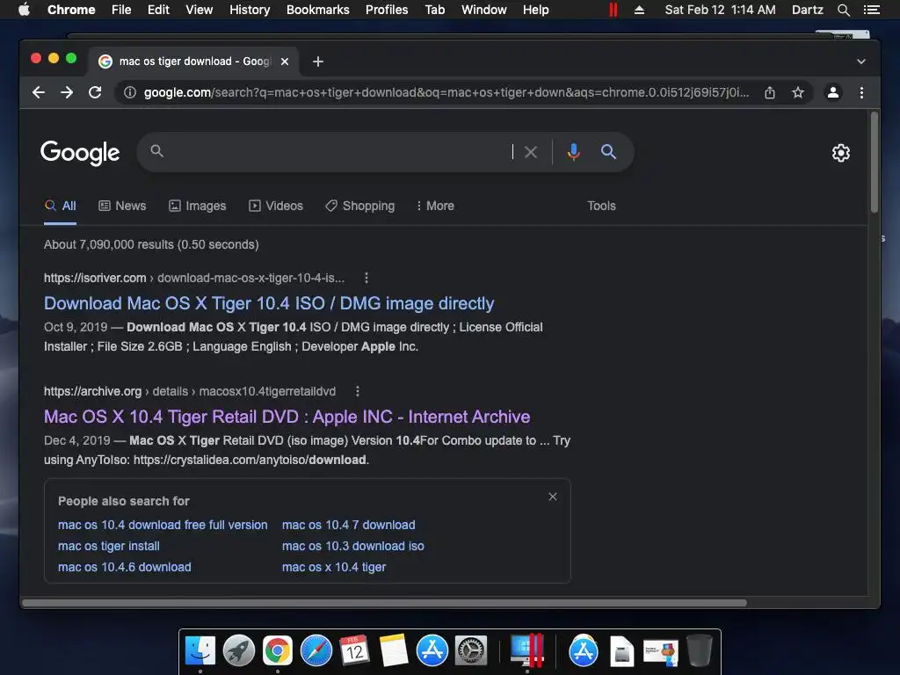View site information icon in address bar
This screenshot has width=900, height=675.
pos(130,92)
